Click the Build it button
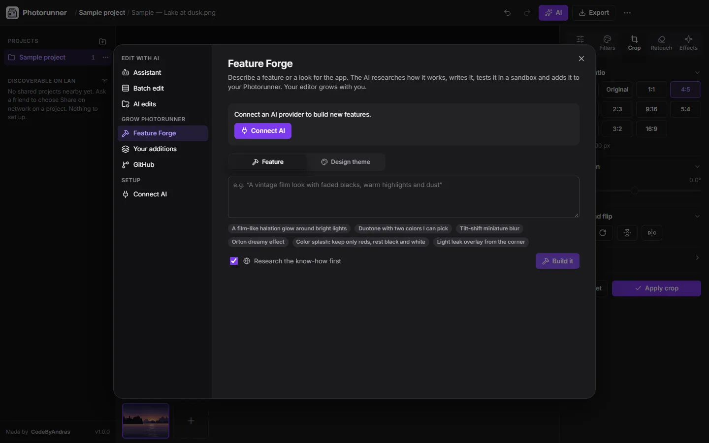709x443 pixels. (557, 261)
